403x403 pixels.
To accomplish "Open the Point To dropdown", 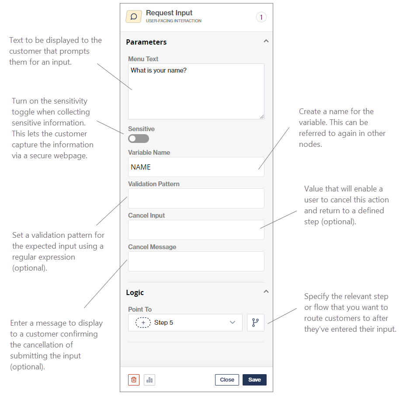I will (233, 323).
